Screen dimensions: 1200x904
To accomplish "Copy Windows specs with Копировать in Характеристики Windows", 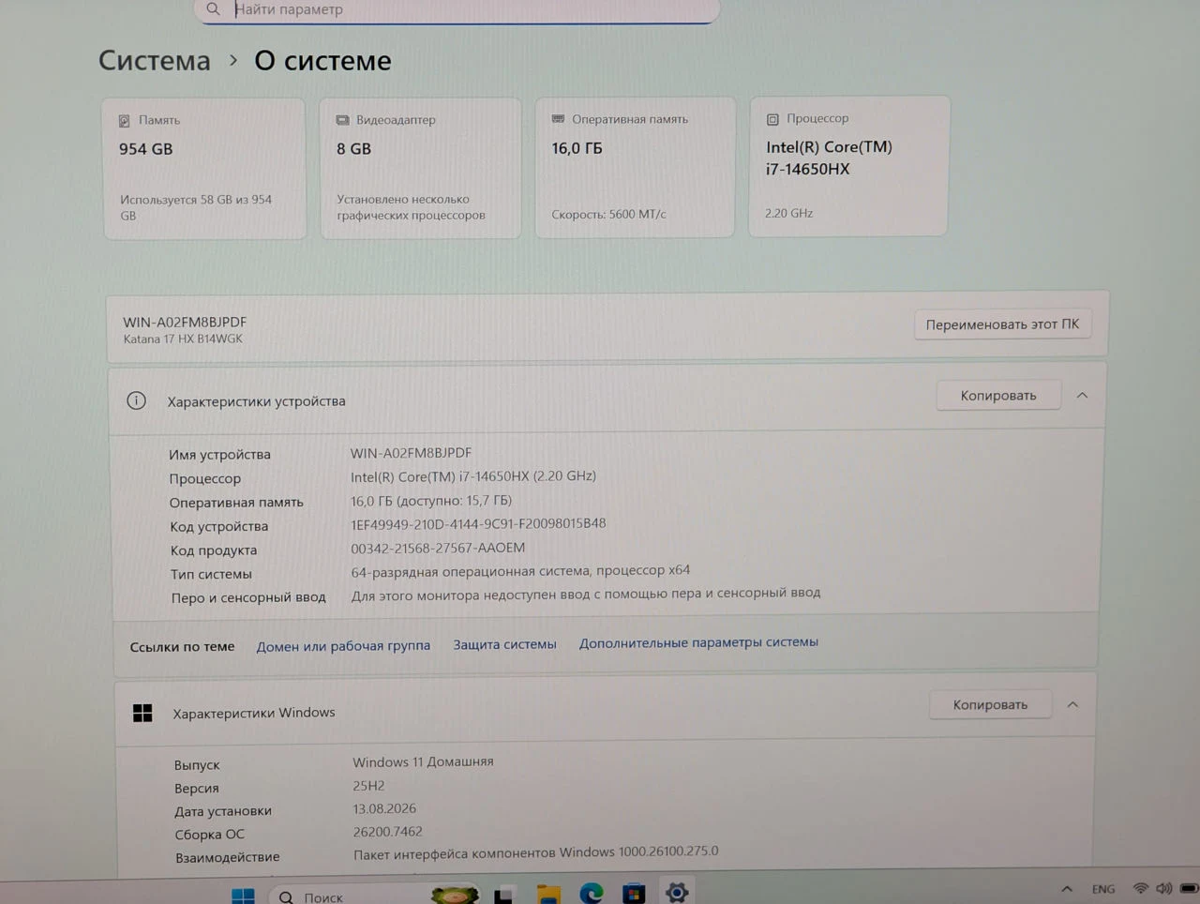I will [990, 704].
